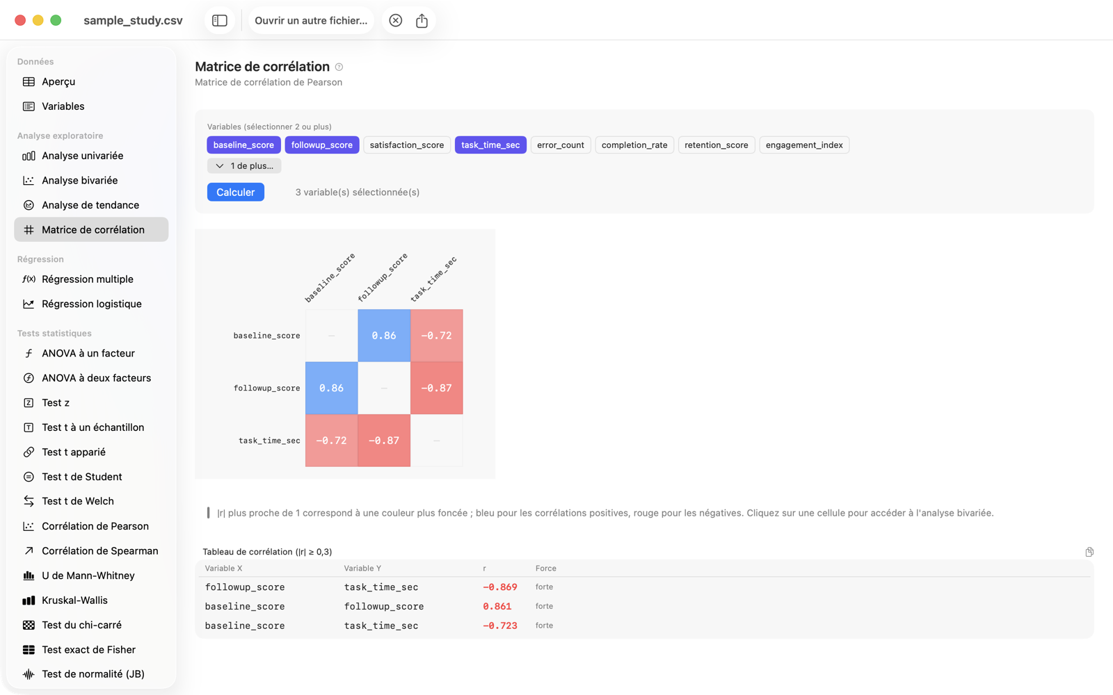Click the Test t apparié link icon
The width and height of the screenshot is (1113, 695).
[29, 452]
